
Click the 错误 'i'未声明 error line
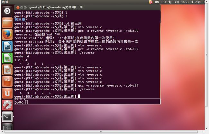tap(65, 38)
